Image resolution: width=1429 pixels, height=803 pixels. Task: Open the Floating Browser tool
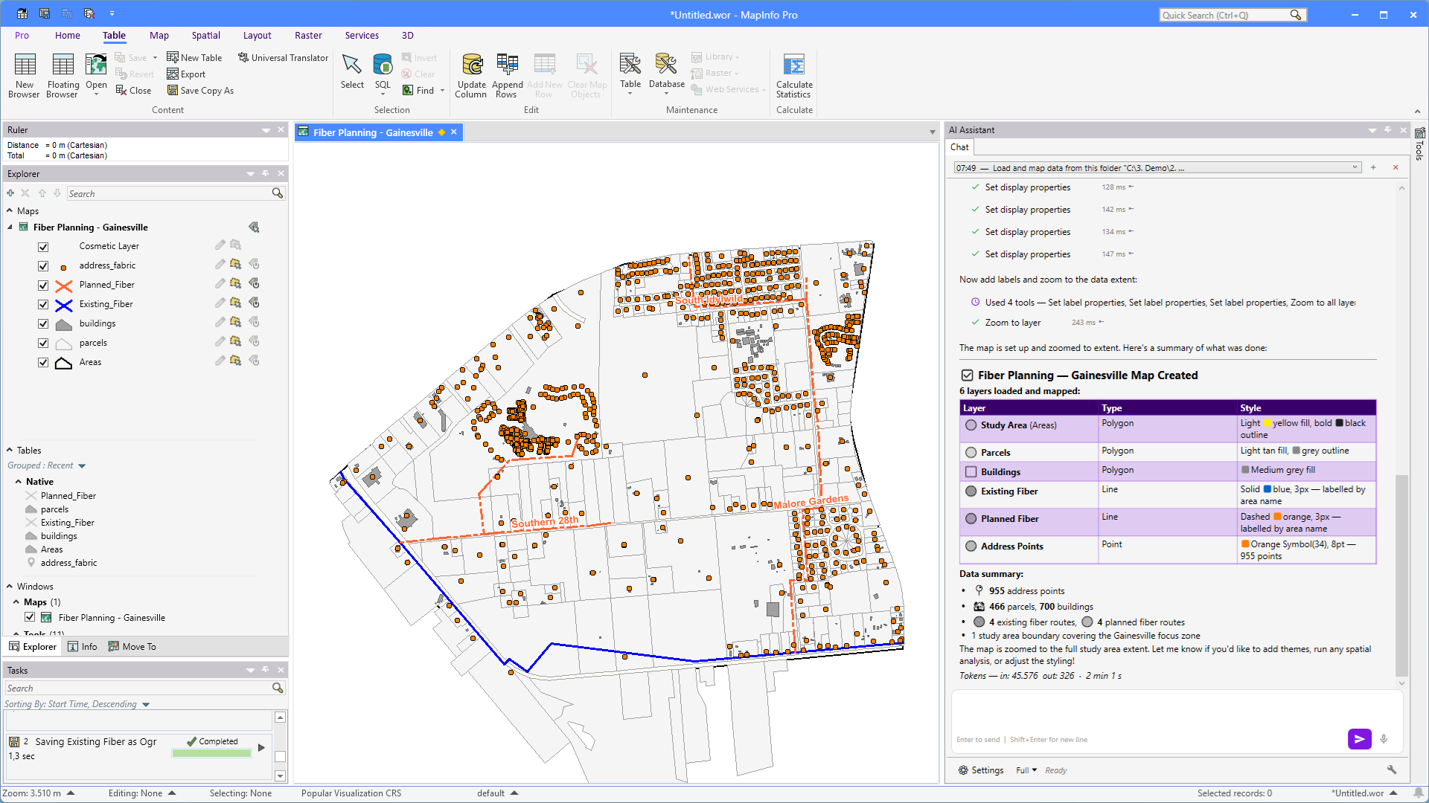click(63, 75)
